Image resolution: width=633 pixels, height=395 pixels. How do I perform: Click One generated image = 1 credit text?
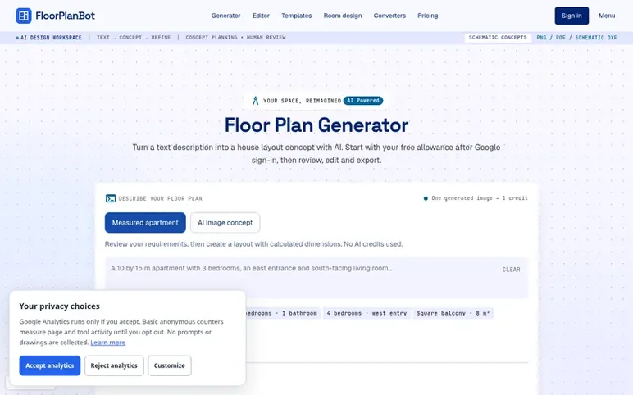coord(480,198)
